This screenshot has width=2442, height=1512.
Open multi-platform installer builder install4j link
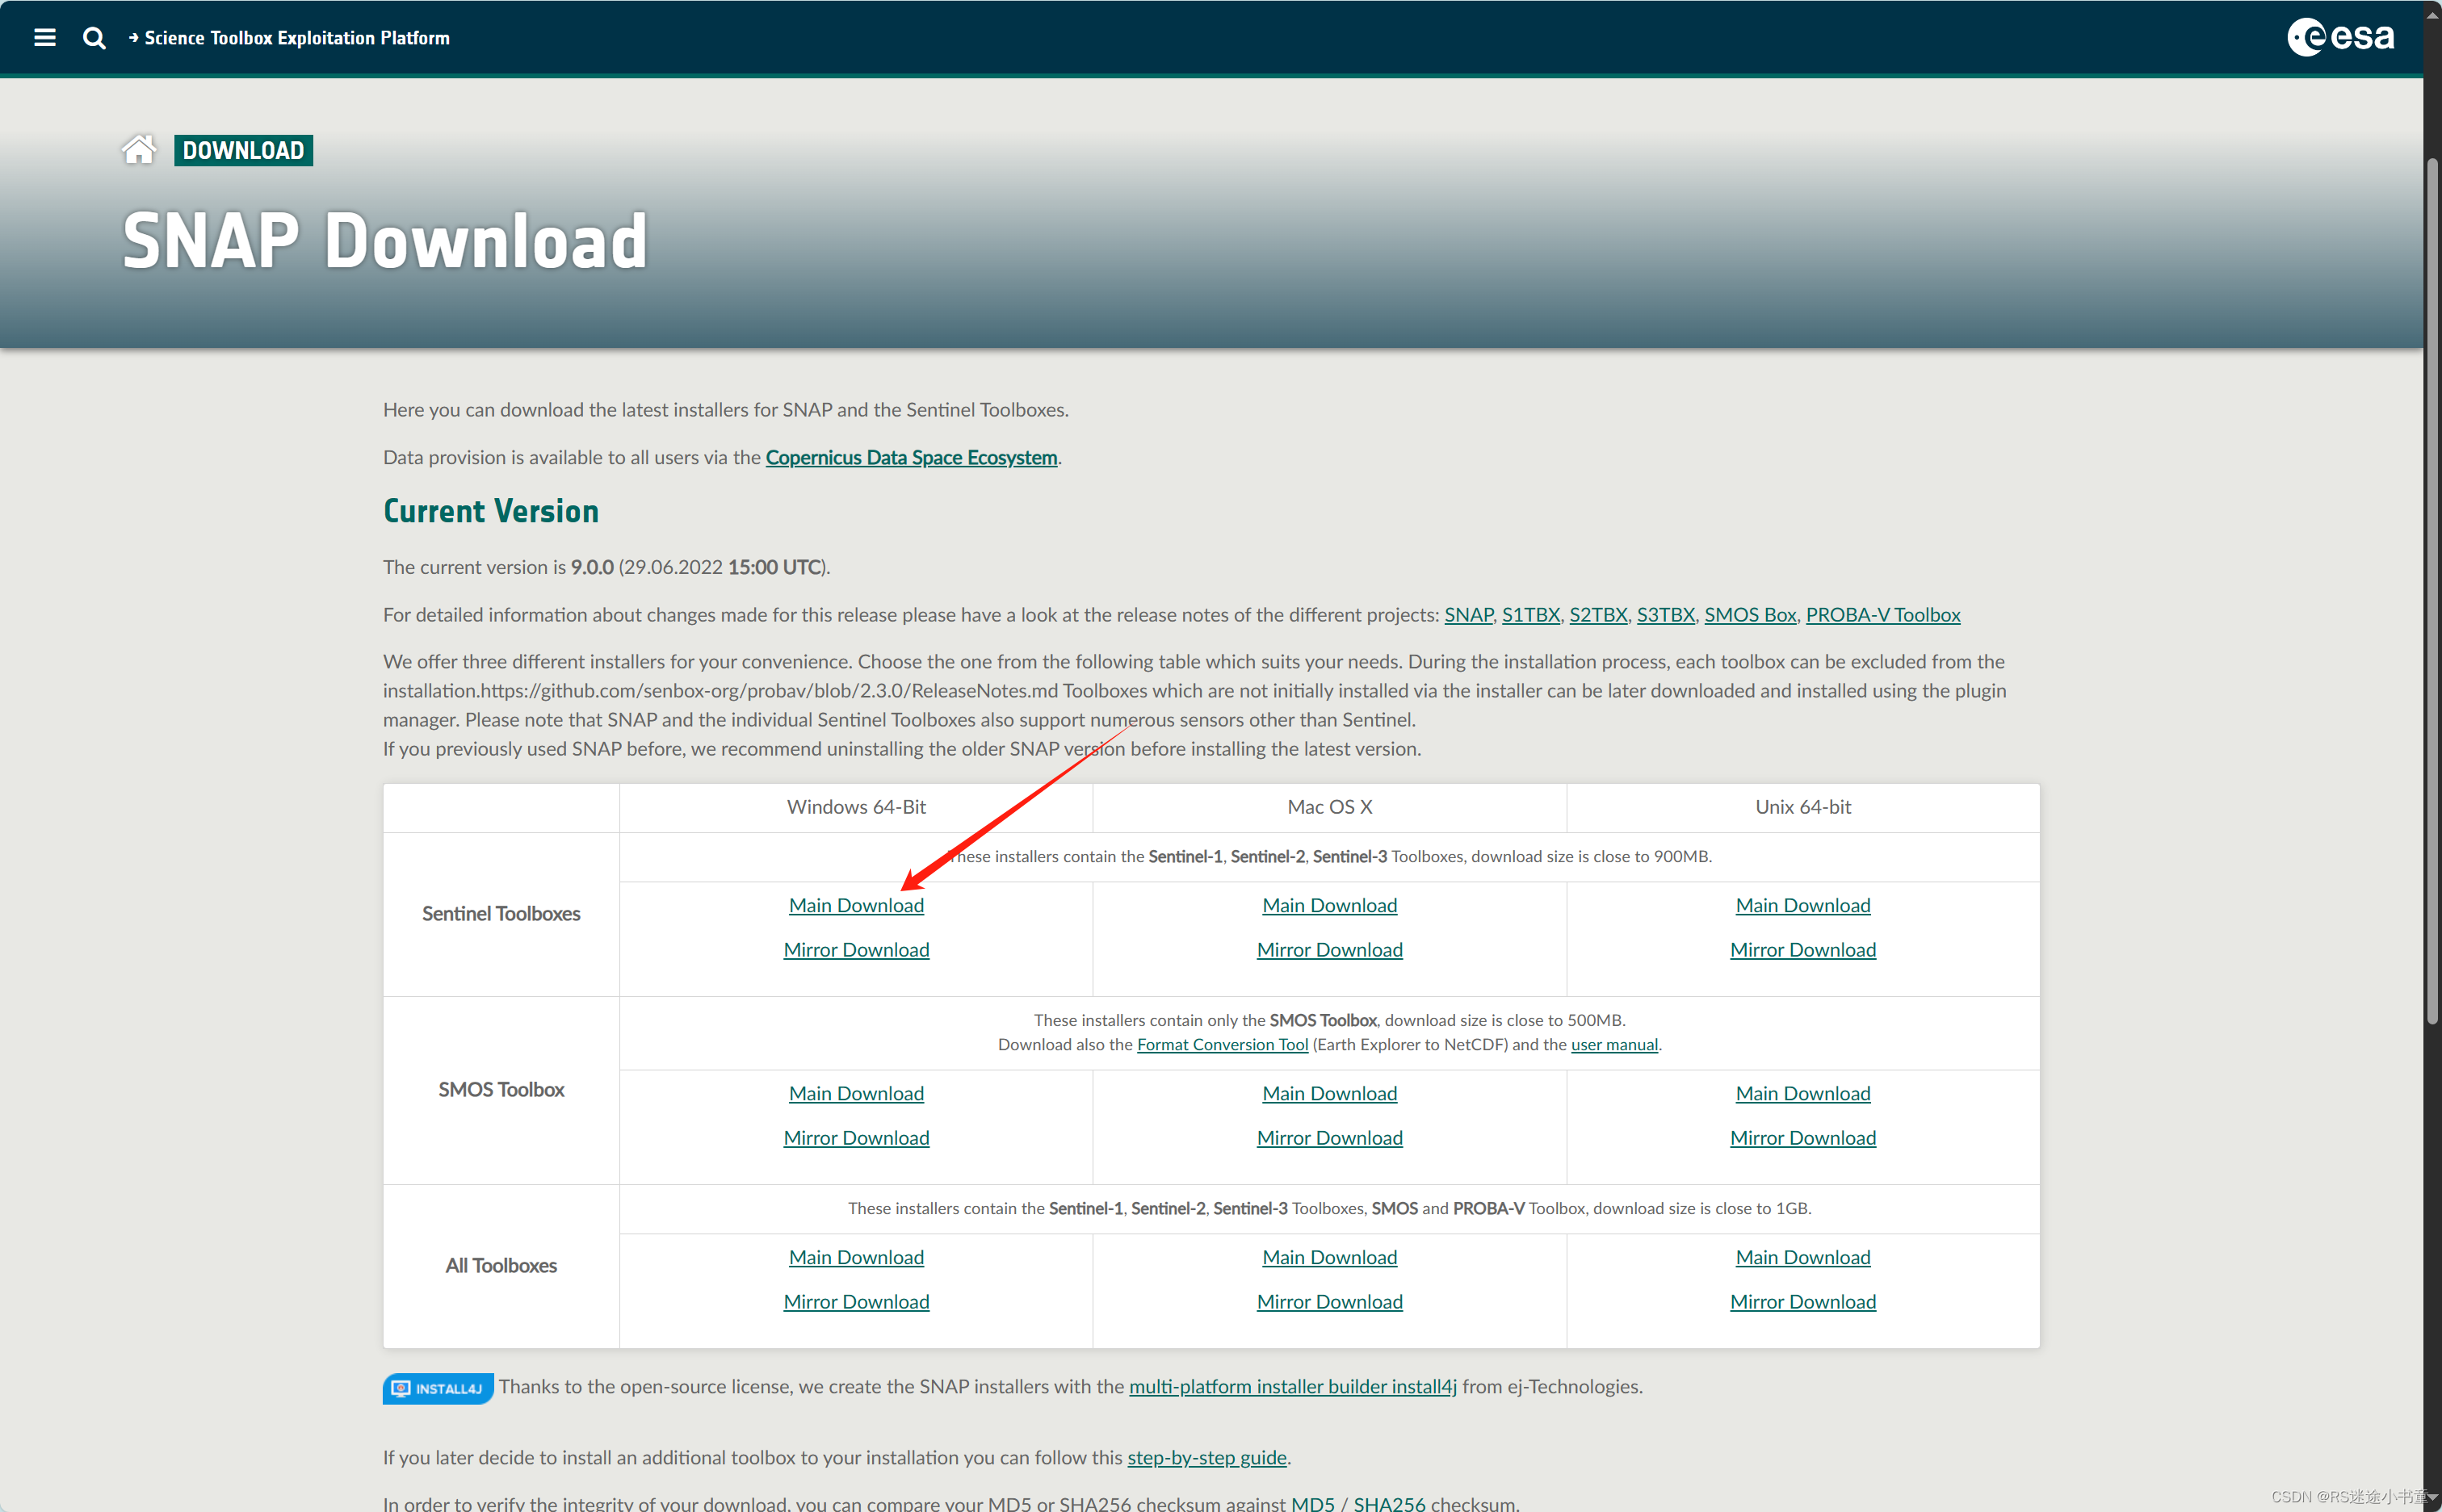coord(1291,1386)
